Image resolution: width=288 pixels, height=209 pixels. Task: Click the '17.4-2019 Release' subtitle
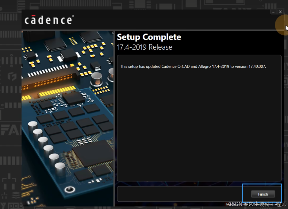pyautogui.click(x=144, y=47)
